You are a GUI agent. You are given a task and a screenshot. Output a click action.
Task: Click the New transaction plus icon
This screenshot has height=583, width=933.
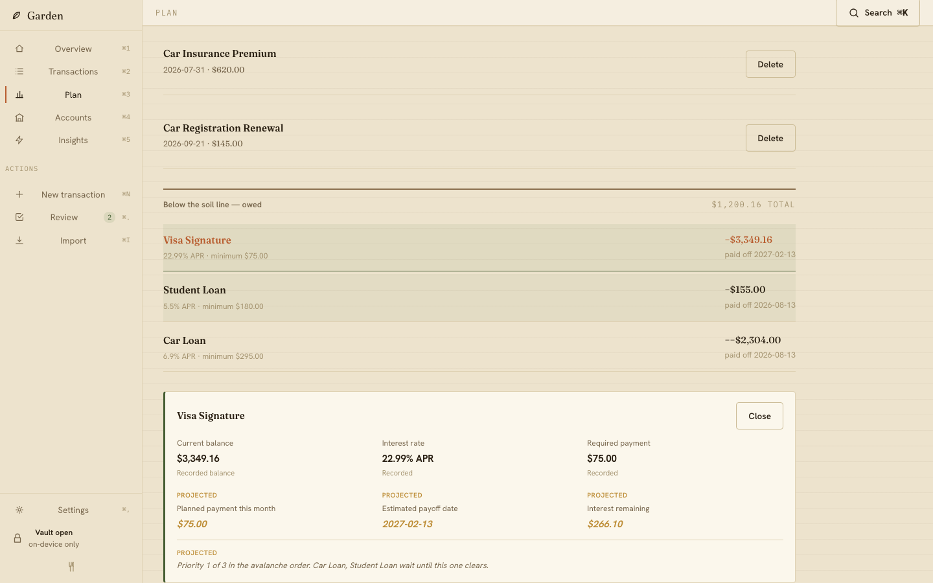(x=19, y=194)
